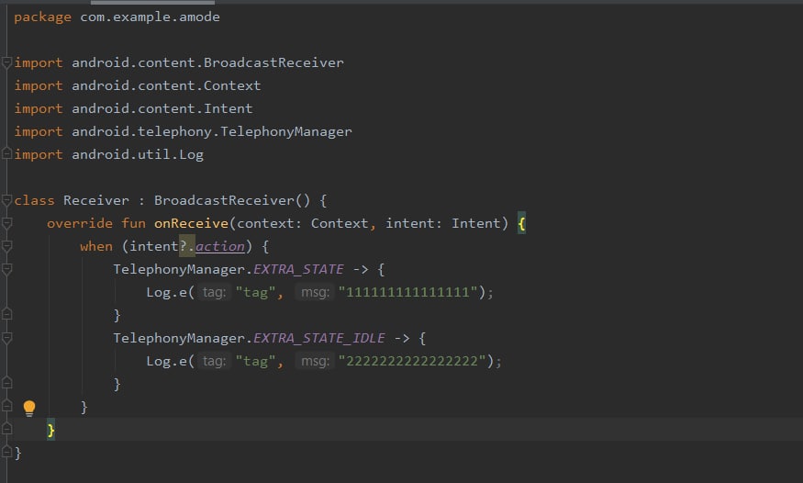Click the Receiver class name

[95, 200]
